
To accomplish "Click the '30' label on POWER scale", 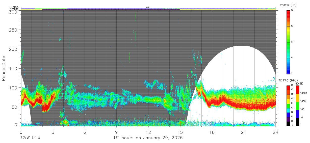I will click(292, 26).
